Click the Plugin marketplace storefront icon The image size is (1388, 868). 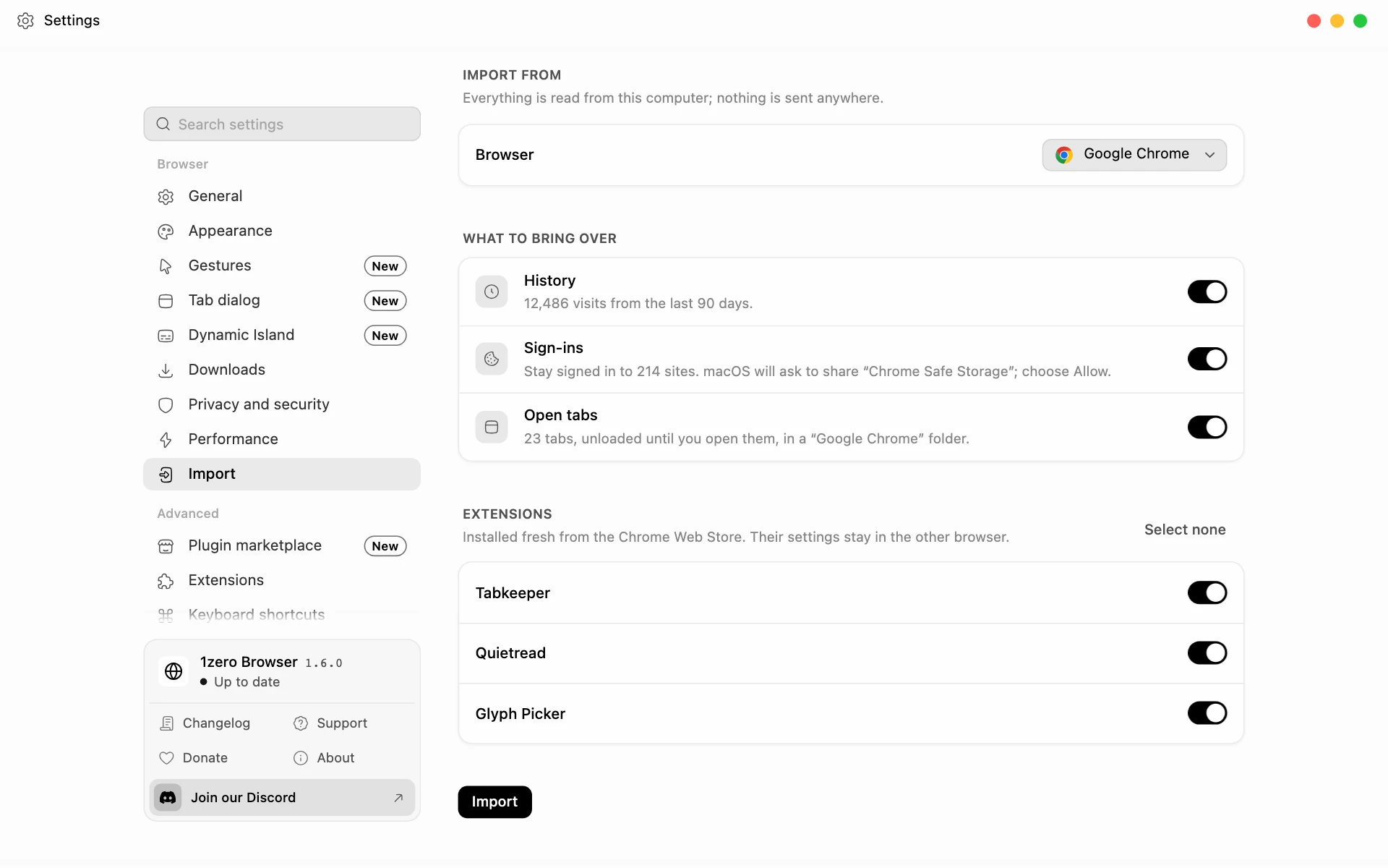point(166,546)
